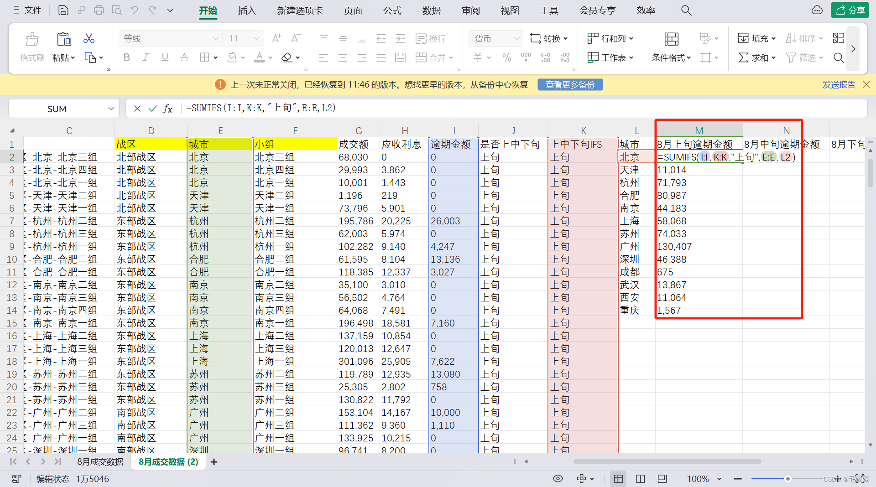Switch to Page layout view in status bar
Viewport: 876px width, 487px height.
point(641,478)
